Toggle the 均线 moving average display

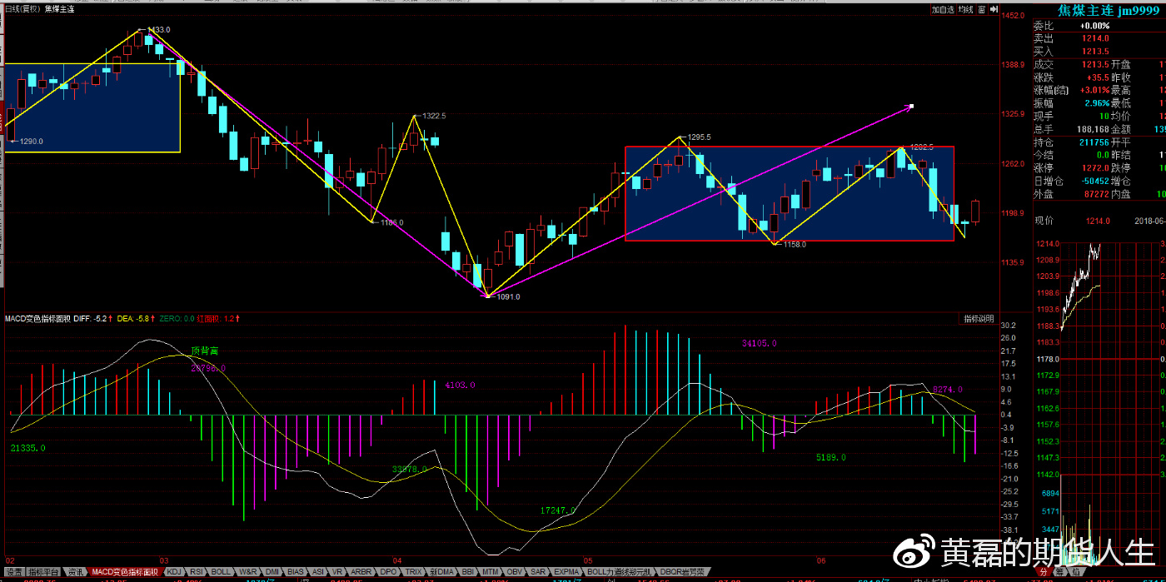tap(965, 9)
